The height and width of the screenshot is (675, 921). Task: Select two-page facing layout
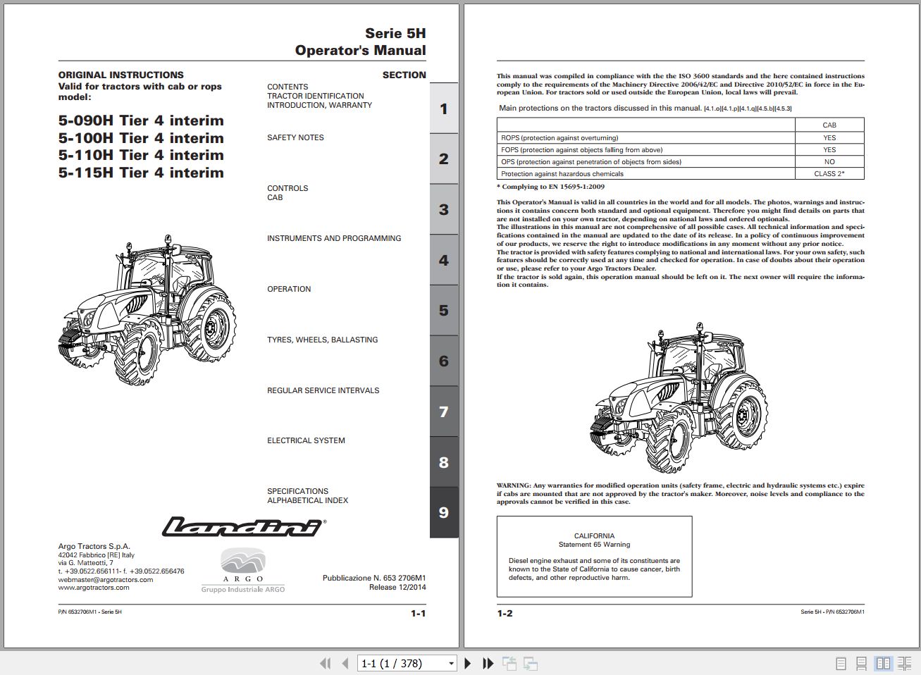pos(883,663)
